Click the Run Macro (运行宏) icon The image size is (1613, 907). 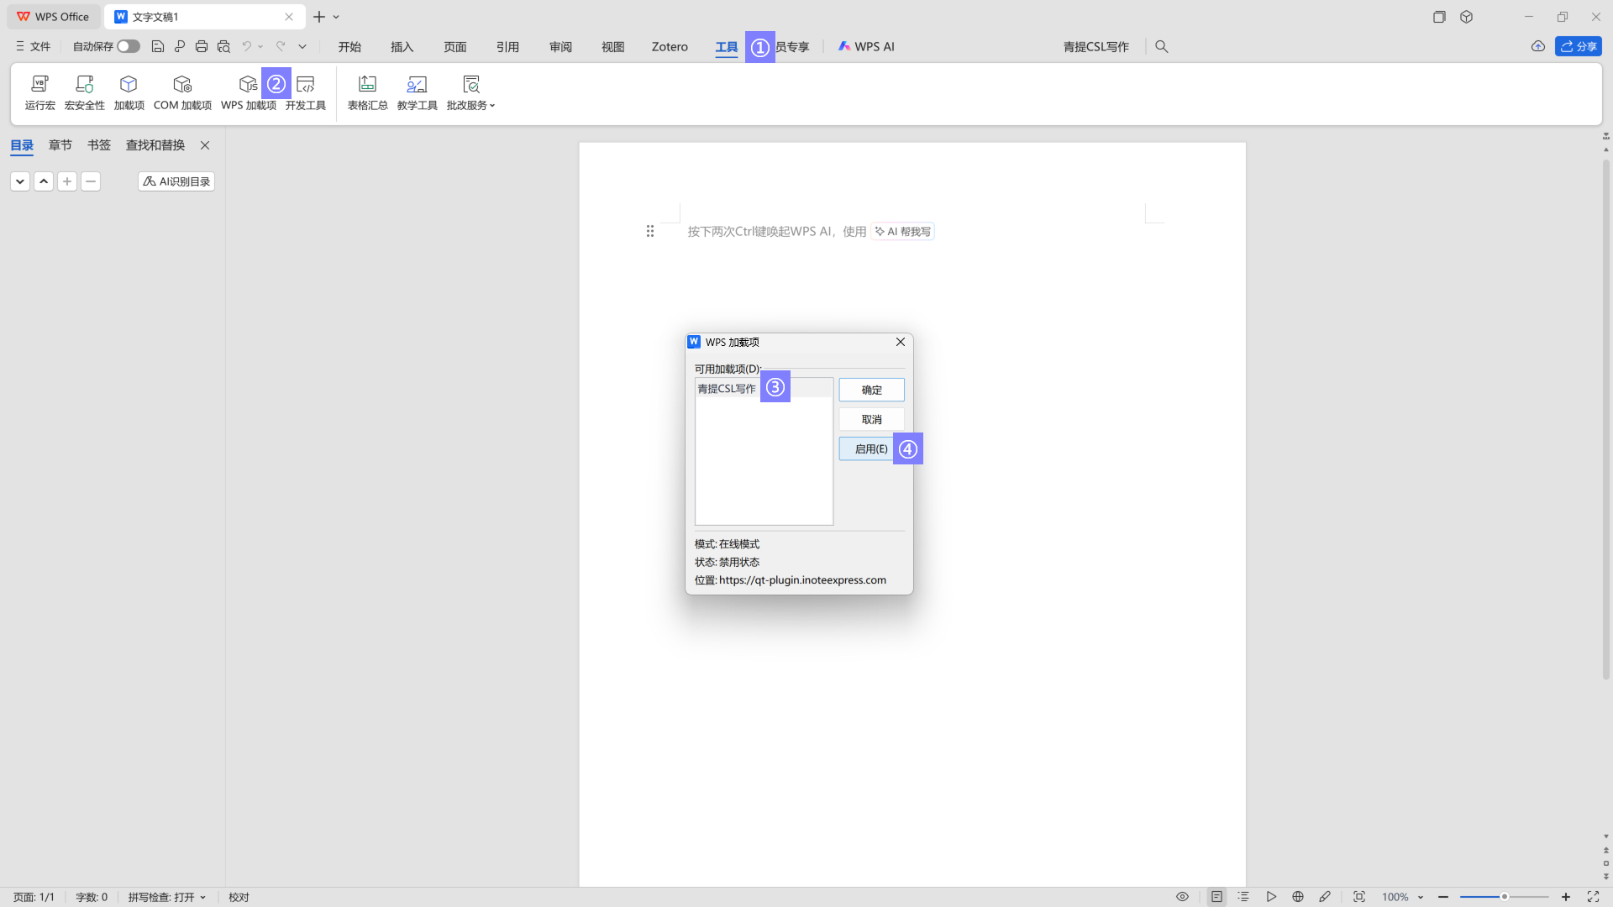(39, 92)
